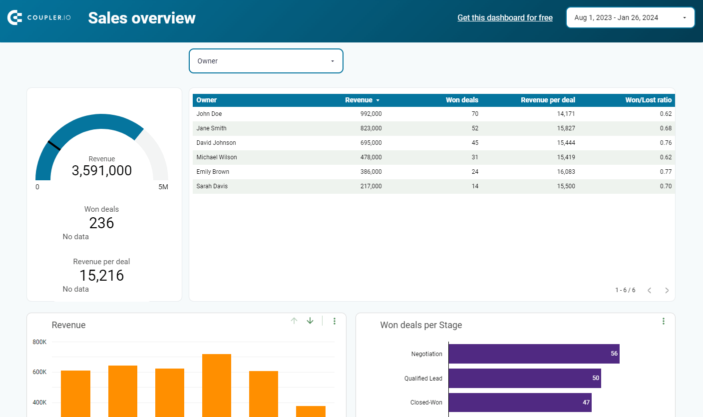Sort table by Owner column header
This screenshot has width=703, height=417.
click(x=207, y=100)
